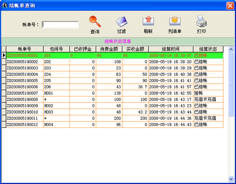
Task: Click the 结算状态 column header
Action: tap(208, 49)
